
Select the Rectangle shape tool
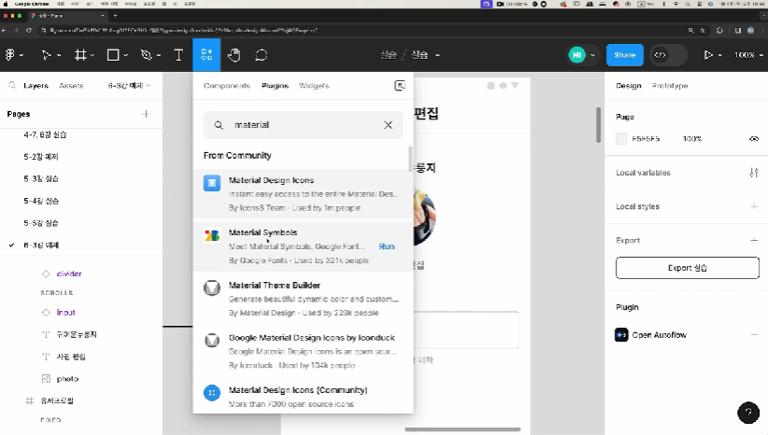click(113, 55)
